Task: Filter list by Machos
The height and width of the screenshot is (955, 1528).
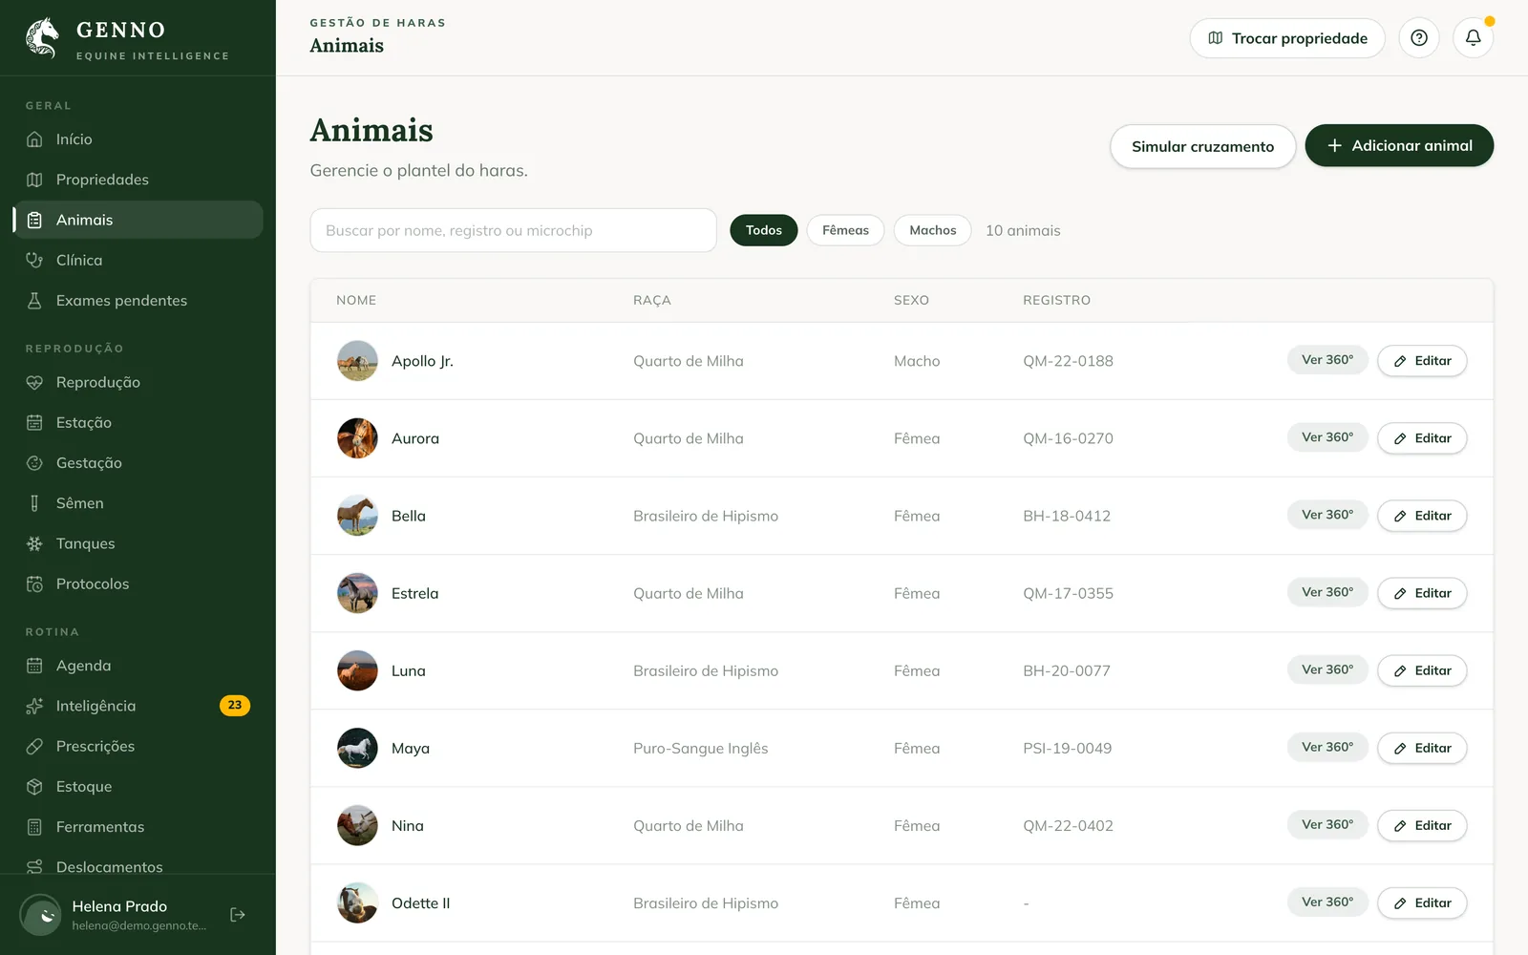Action: click(x=932, y=230)
